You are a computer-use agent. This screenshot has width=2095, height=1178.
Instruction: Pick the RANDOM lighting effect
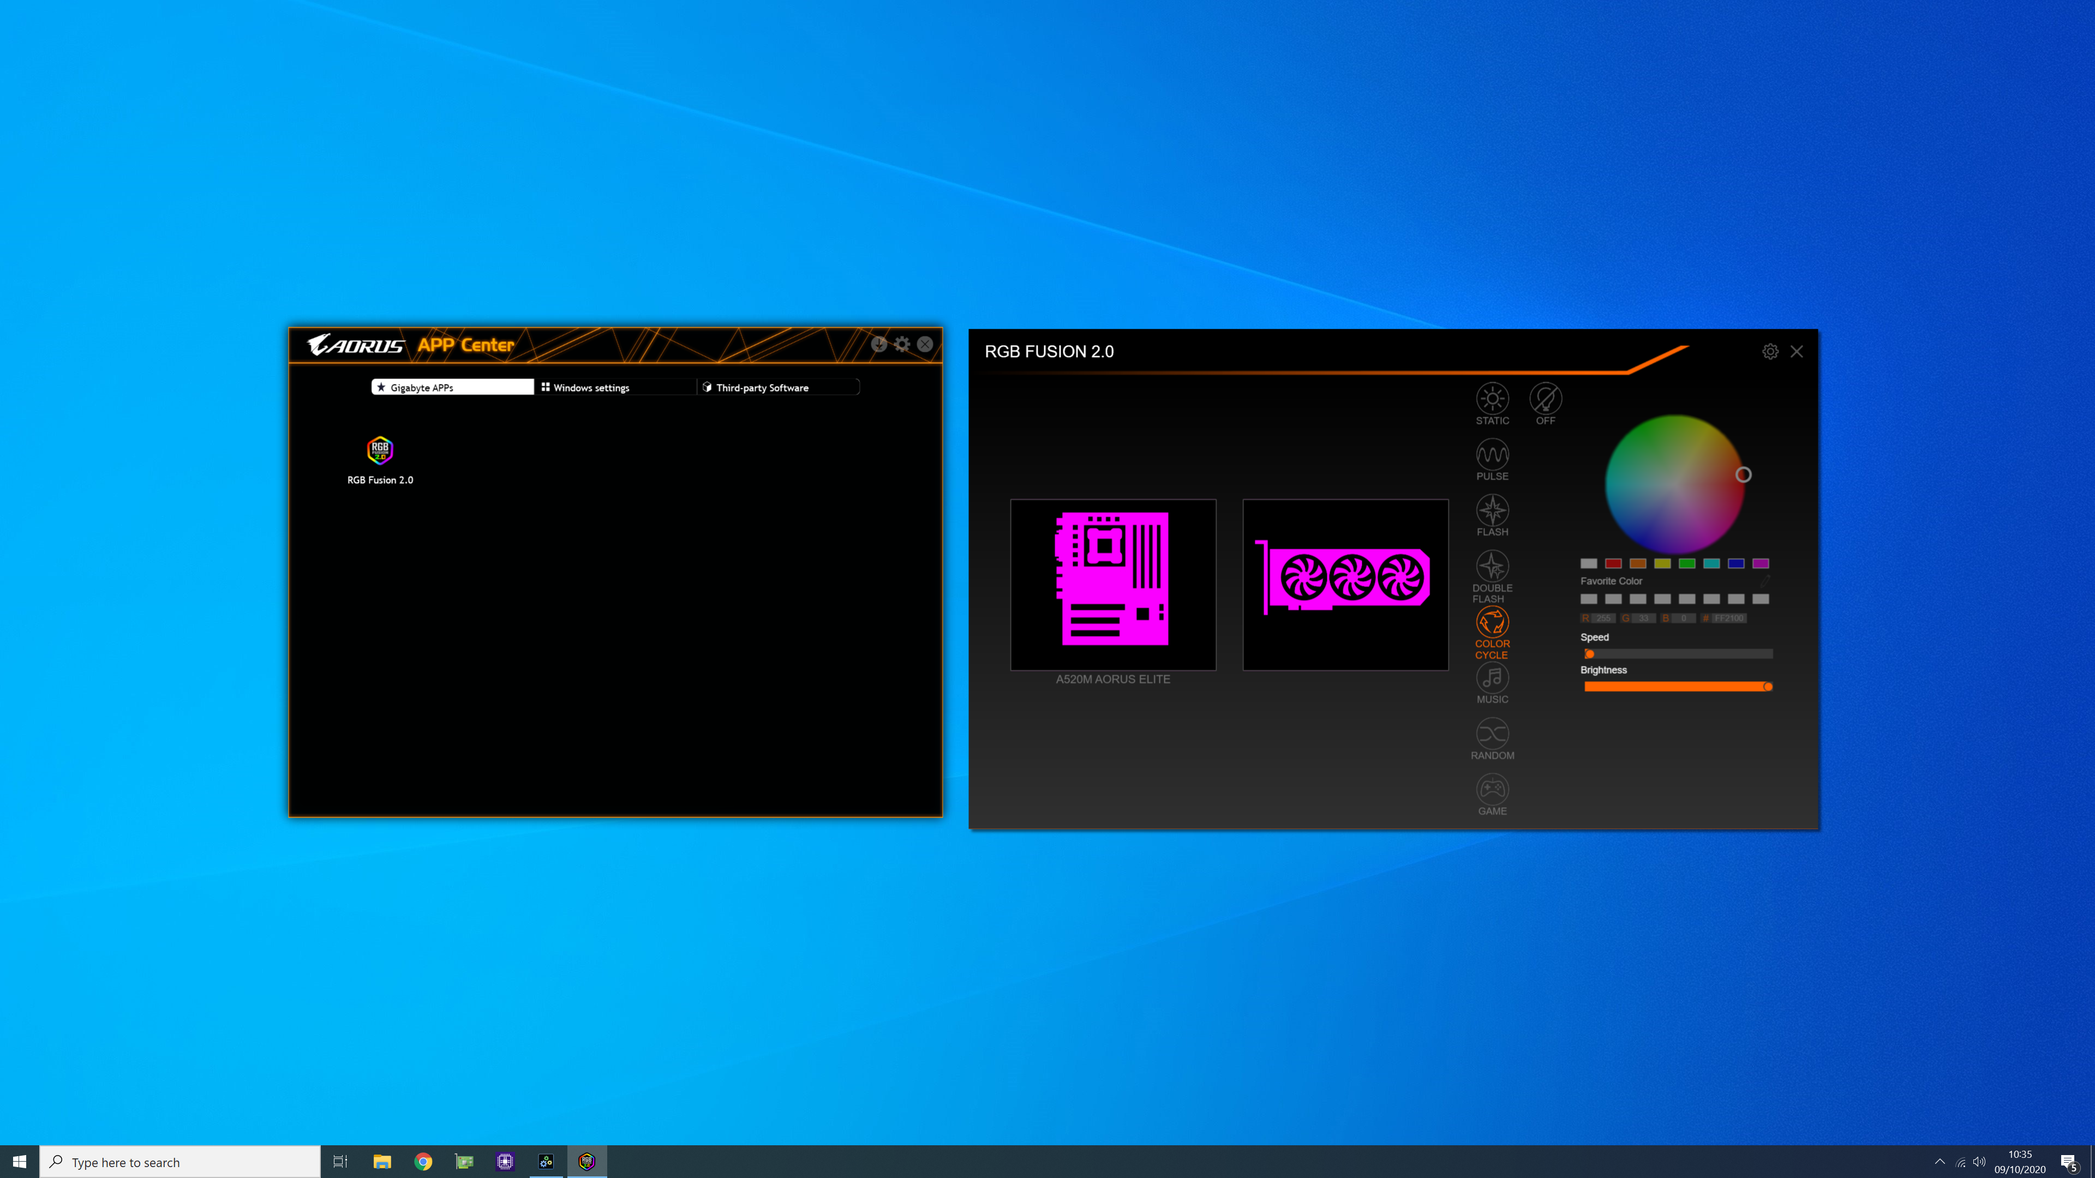coord(1492,739)
